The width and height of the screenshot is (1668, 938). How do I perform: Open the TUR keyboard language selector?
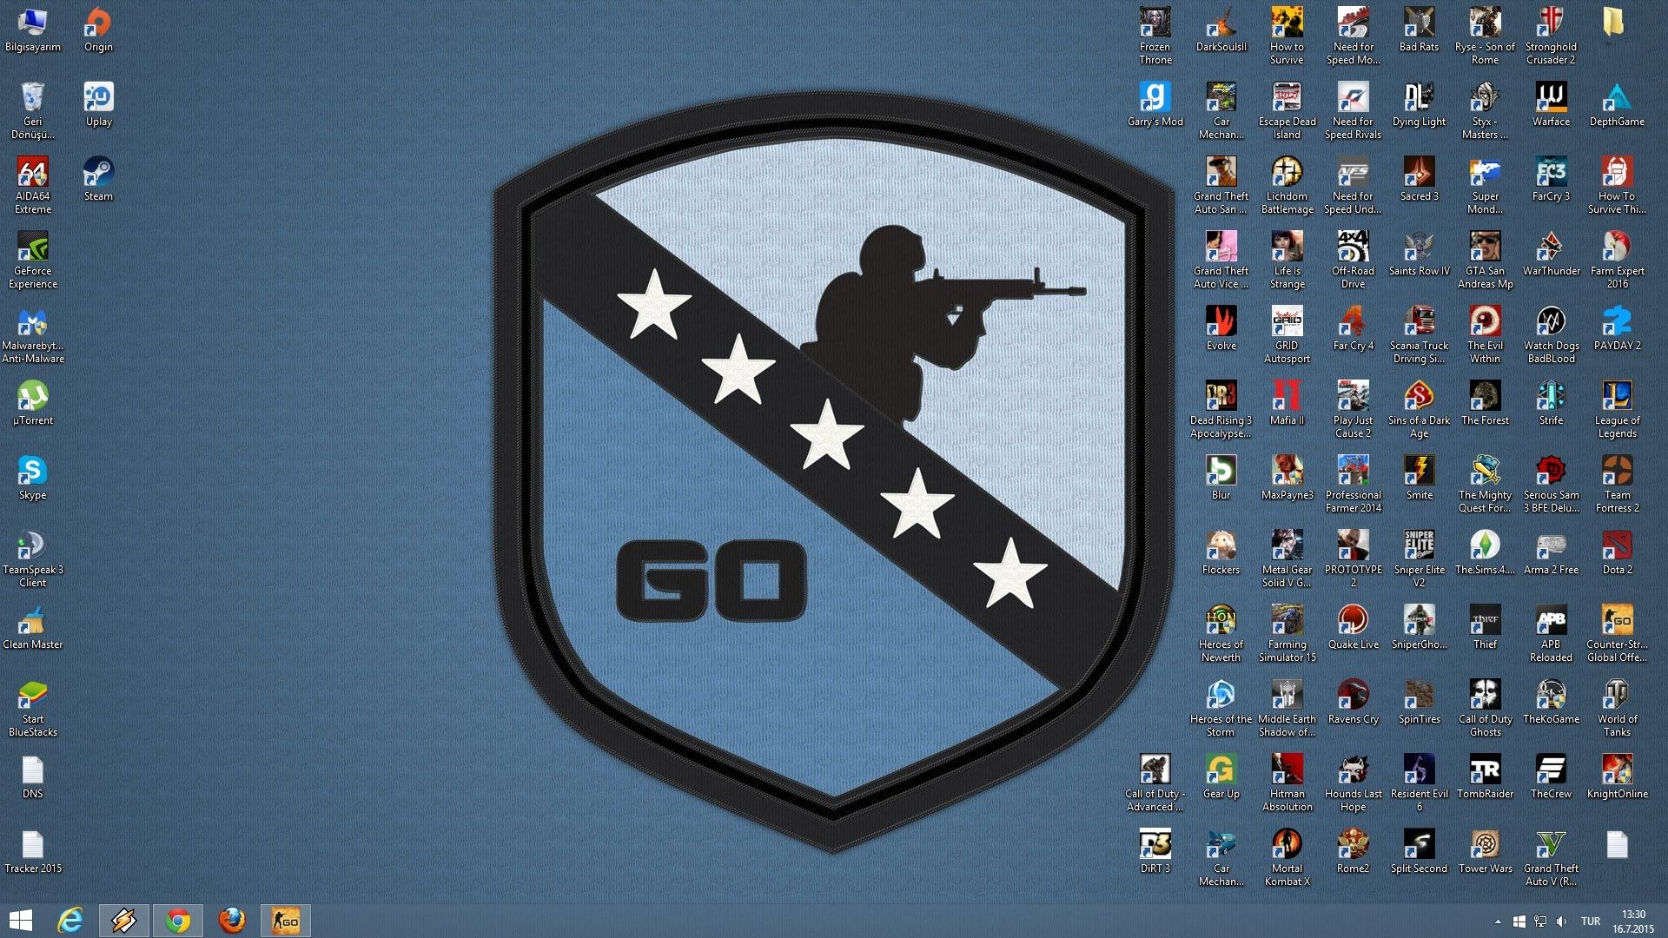[x=1590, y=921]
